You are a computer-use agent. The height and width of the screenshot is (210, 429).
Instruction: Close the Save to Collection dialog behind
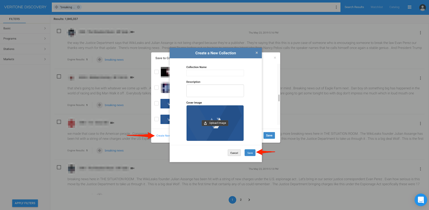coord(275,58)
